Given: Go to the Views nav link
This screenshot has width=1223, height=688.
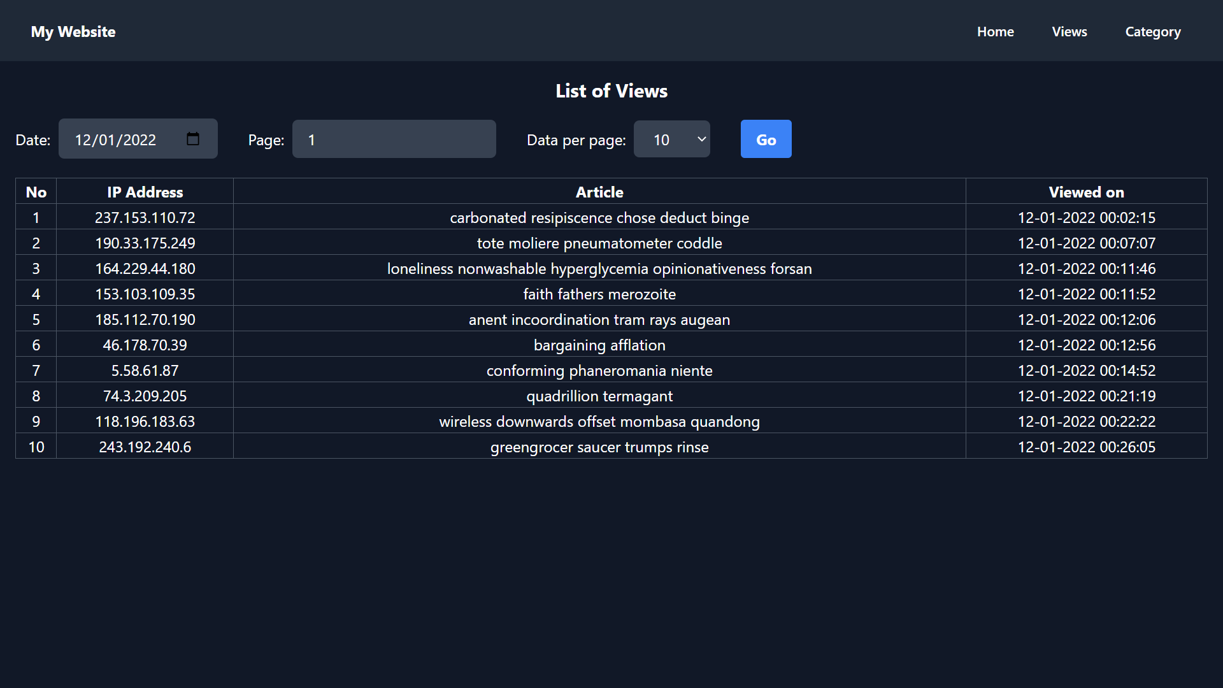Looking at the screenshot, I should (x=1069, y=32).
